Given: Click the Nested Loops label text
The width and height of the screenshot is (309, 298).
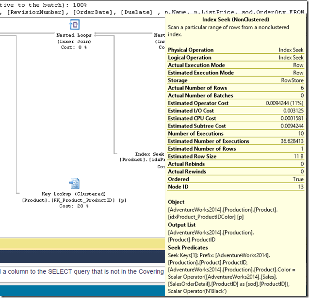Looking at the screenshot, I should coord(74,35).
